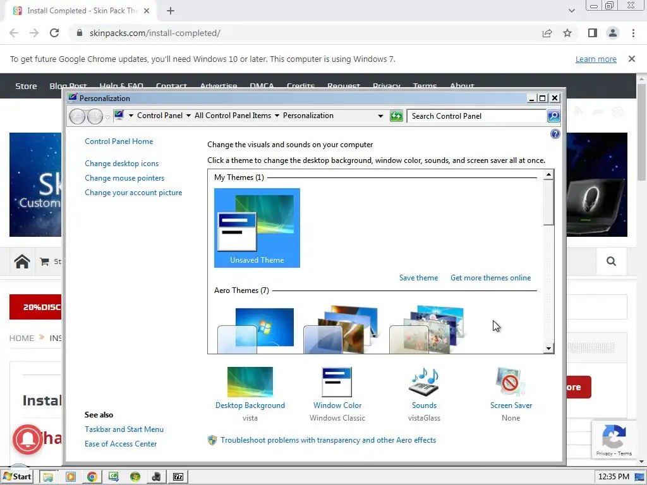Click the Personalization forward arrow button
This screenshot has width=647, height=485.
95,116
